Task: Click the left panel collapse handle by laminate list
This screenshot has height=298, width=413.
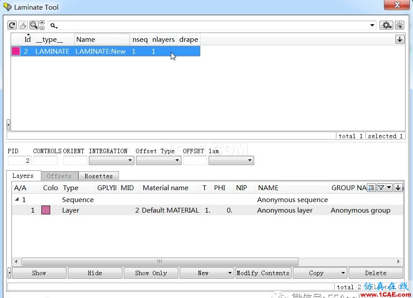Action: pos(8,125)
